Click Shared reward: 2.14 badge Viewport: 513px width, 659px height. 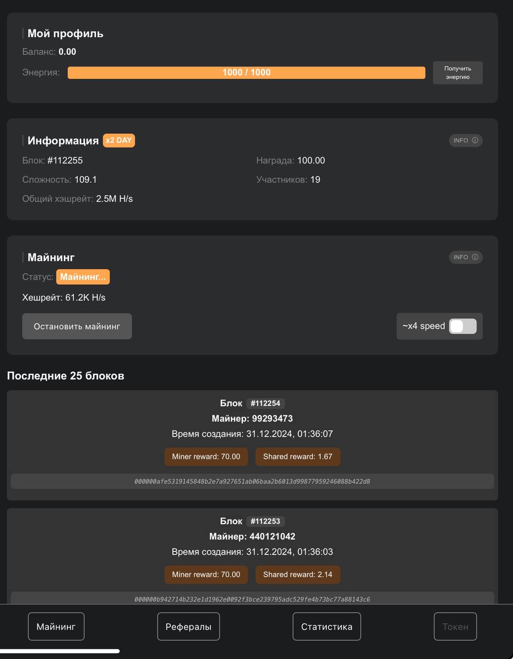[298, 575]
